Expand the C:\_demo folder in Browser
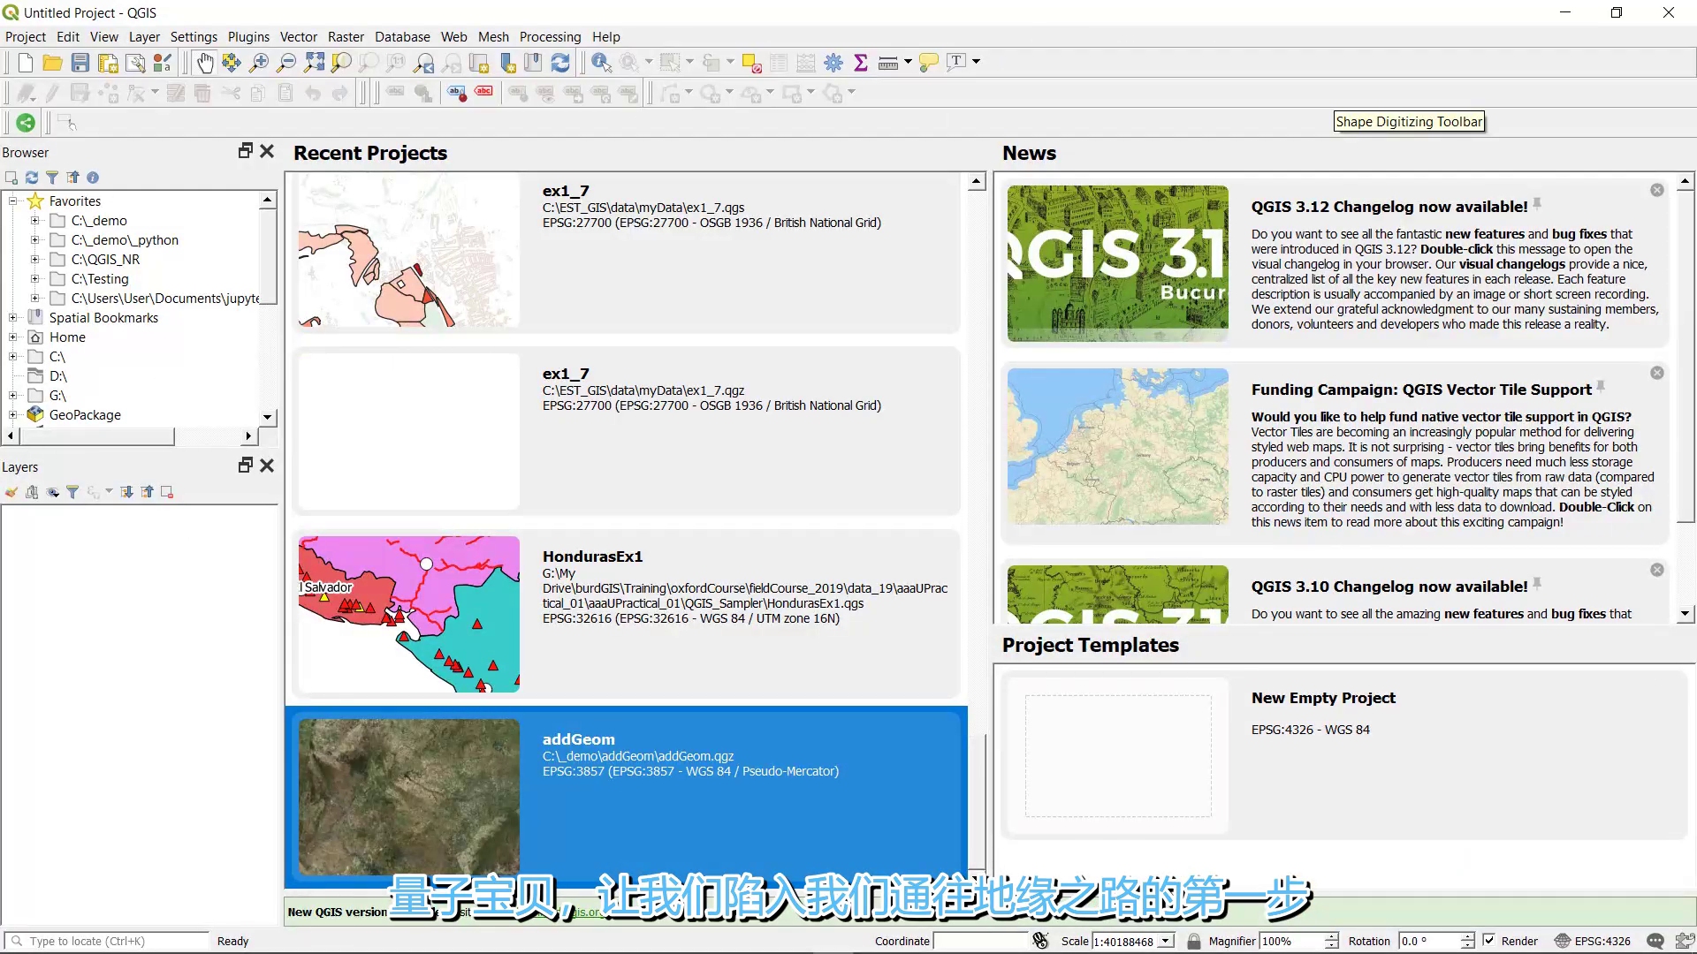 coord(34,220)
